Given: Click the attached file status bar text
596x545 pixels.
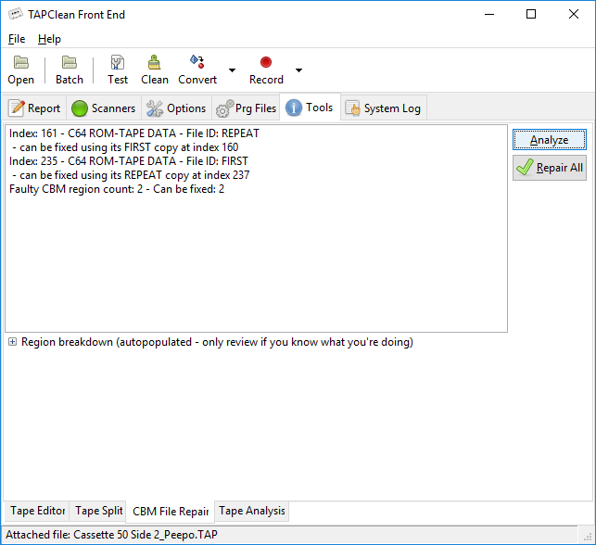Looking at the screenshot, I should pyautogui.click(x=111, y=535).
